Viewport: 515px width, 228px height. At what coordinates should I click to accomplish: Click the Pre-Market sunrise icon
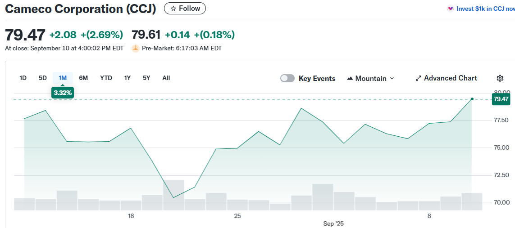click(136, 49)
